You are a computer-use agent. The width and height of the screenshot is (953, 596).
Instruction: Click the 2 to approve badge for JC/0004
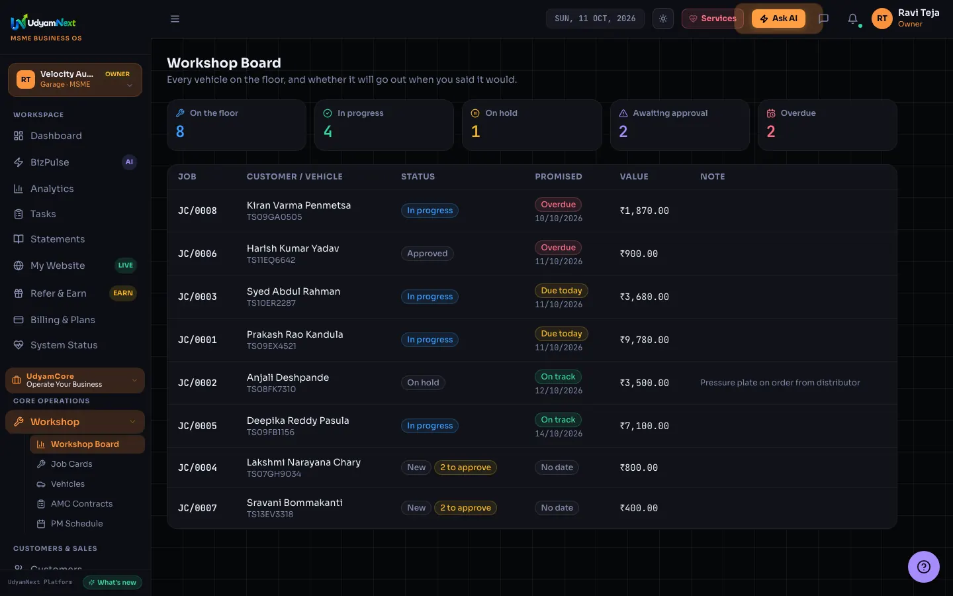[x=465, y=468]
